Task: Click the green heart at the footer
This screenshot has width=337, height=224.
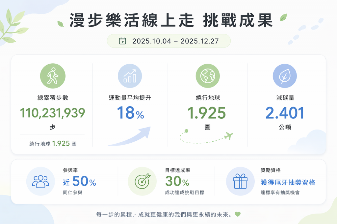Action: click(238, 214)
